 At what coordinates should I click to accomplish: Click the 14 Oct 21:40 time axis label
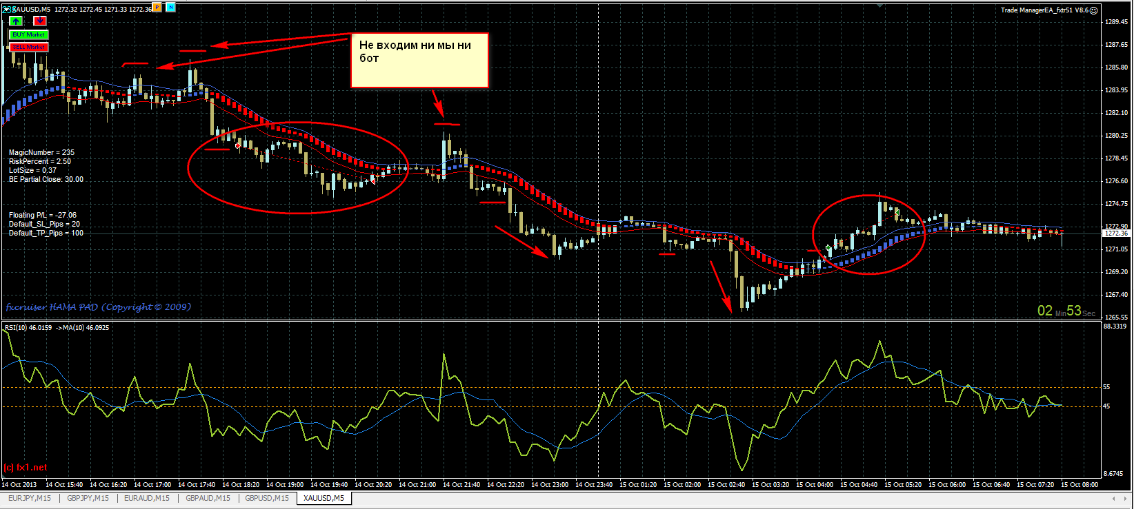pos(461,485)
